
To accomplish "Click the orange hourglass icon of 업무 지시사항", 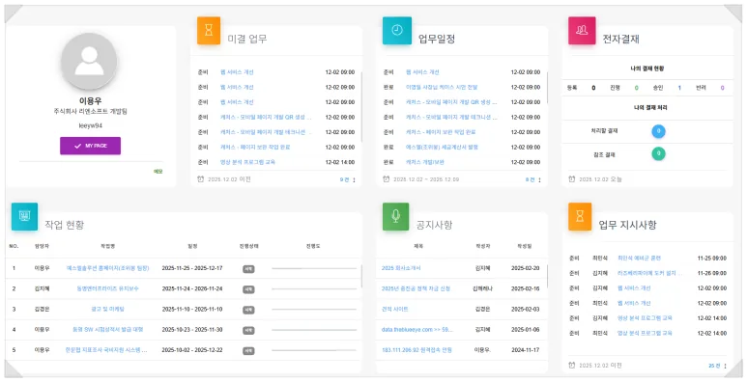I will [580, 216].
